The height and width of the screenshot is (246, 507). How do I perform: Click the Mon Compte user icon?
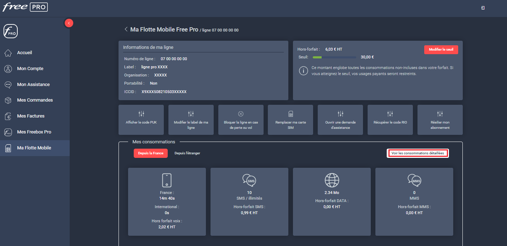click(x=8, y=69)
